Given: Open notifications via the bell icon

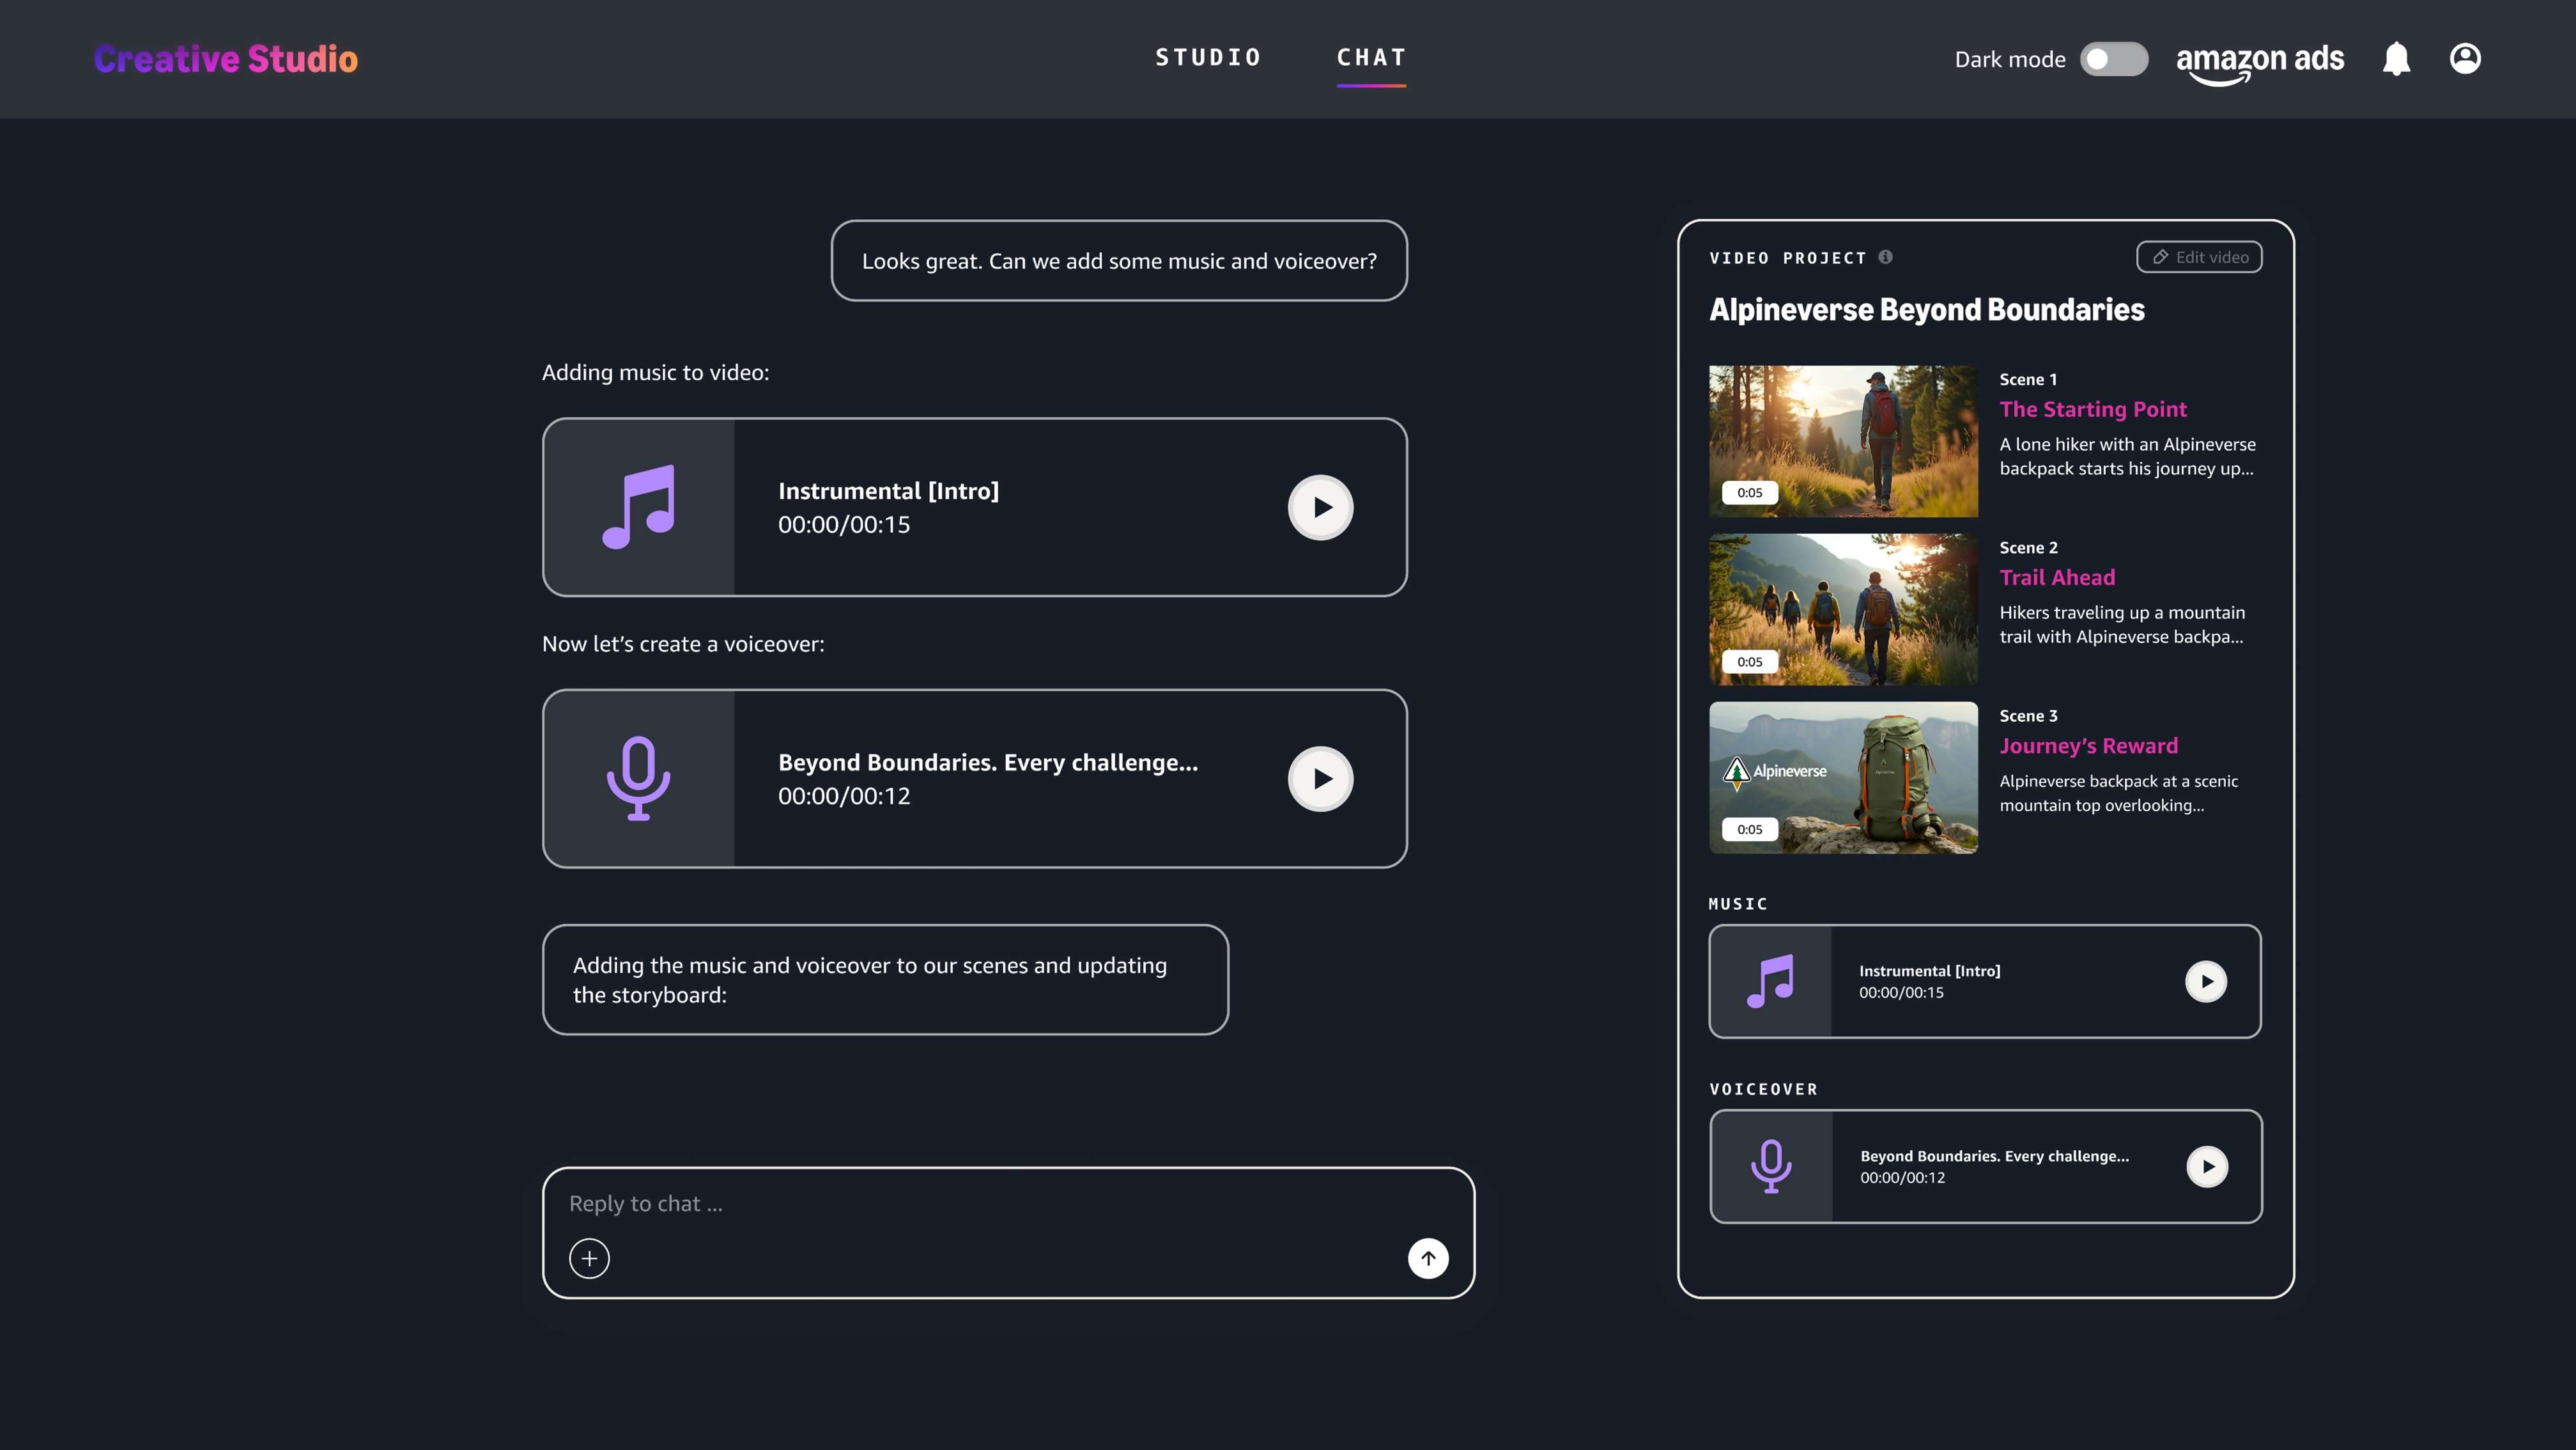Looking at the screenshot, I should click(2397, 58).
